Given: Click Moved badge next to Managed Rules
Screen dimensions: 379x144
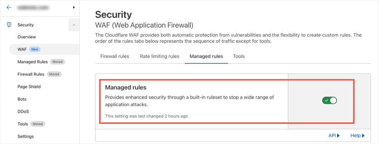Looking at the screenshot, I should pyautogui.click(x=58, y=62).
